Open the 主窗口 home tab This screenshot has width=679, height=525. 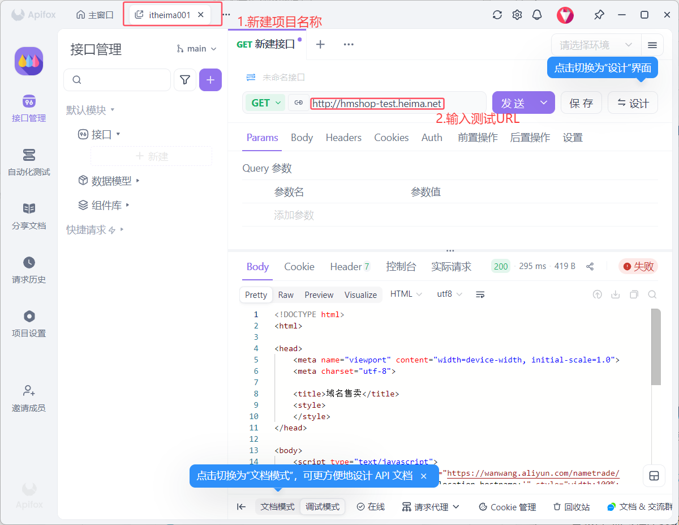[95, 15]
